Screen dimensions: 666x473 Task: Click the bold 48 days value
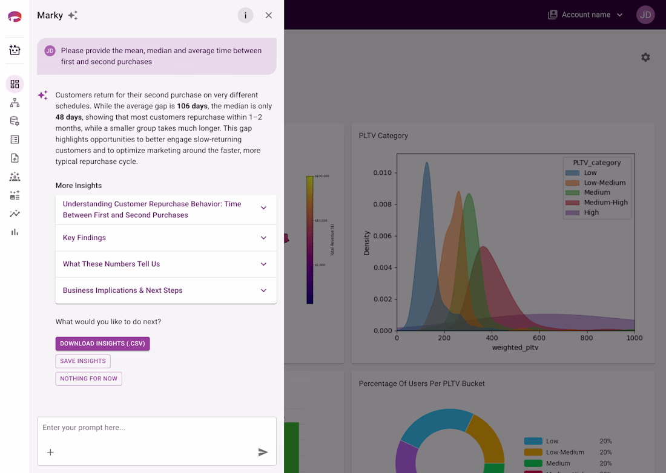pyautogui.click(x=68, y=117)
